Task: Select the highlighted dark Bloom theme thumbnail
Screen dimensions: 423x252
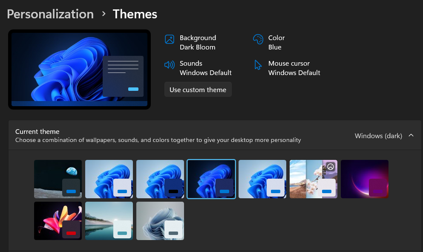Action: pyautogui.click(x=211, y=179)
